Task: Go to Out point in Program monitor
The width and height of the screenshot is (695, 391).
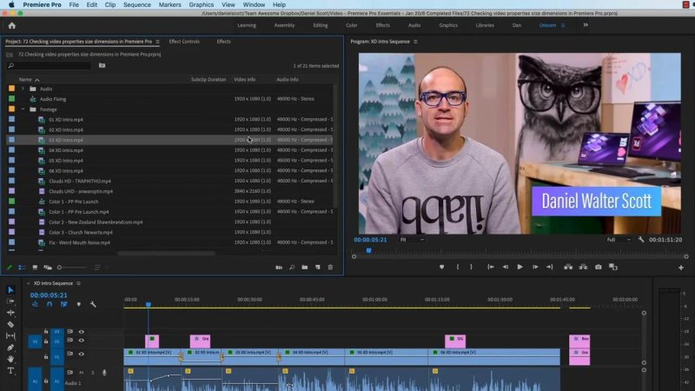Action: coord(550,267)
